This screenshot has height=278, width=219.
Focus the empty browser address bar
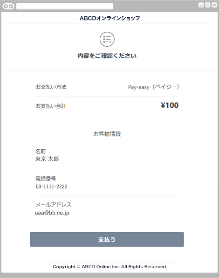coord(65,7)
